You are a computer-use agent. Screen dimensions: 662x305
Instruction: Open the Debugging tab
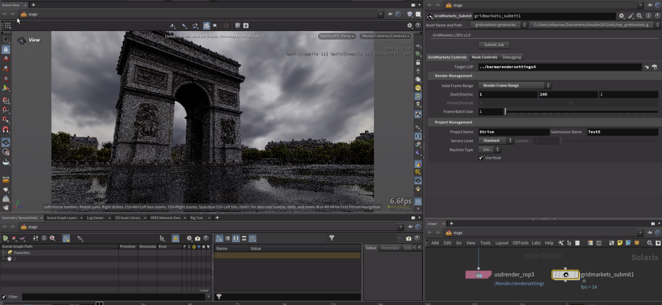[511, 57]
